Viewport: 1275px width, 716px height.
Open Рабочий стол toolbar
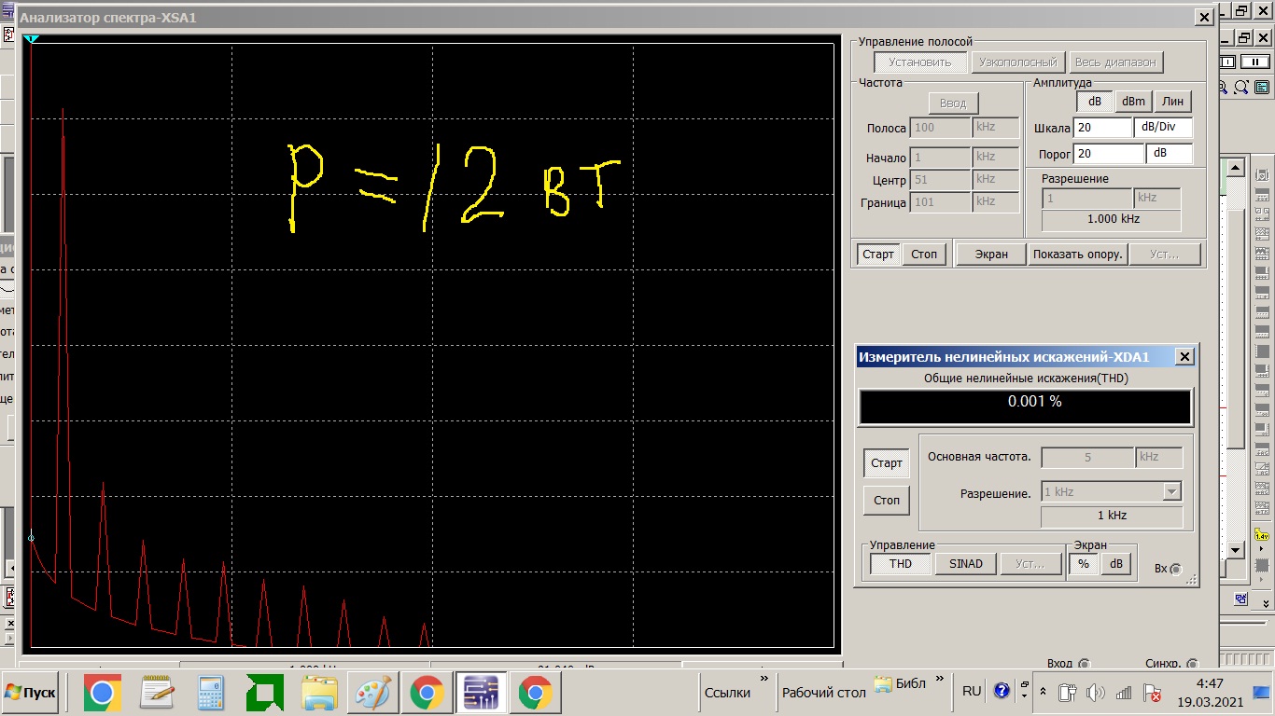pyautogui.click(x=824, y=693)
